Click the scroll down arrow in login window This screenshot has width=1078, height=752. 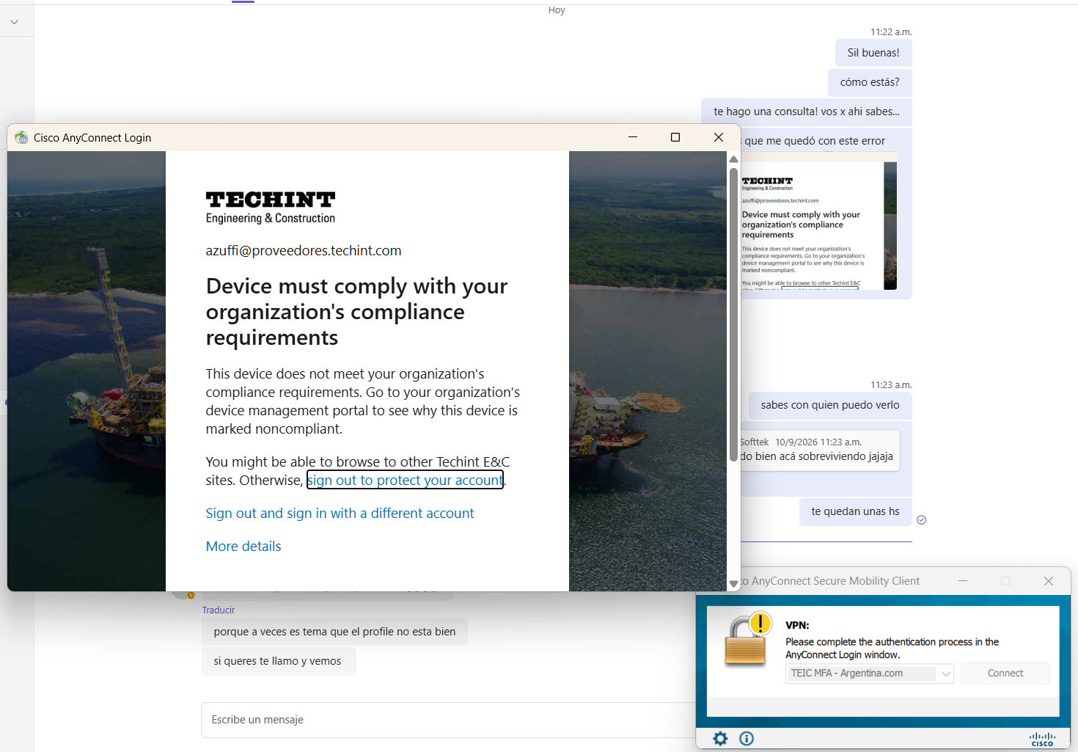[733, 584]
